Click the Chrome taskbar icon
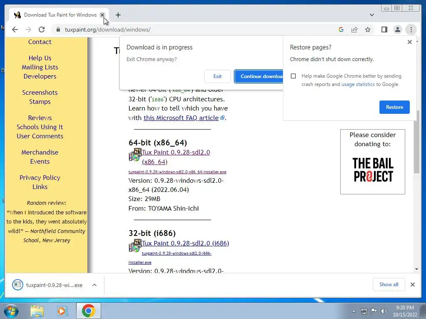Screen dimensions: 426x319 tap(88, 311)
